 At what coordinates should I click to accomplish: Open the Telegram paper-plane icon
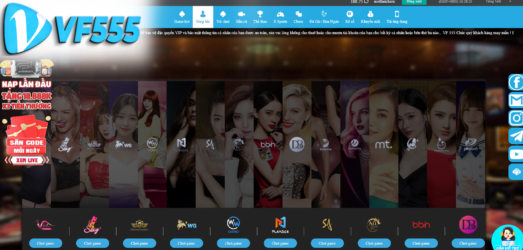tap(516, 136)
